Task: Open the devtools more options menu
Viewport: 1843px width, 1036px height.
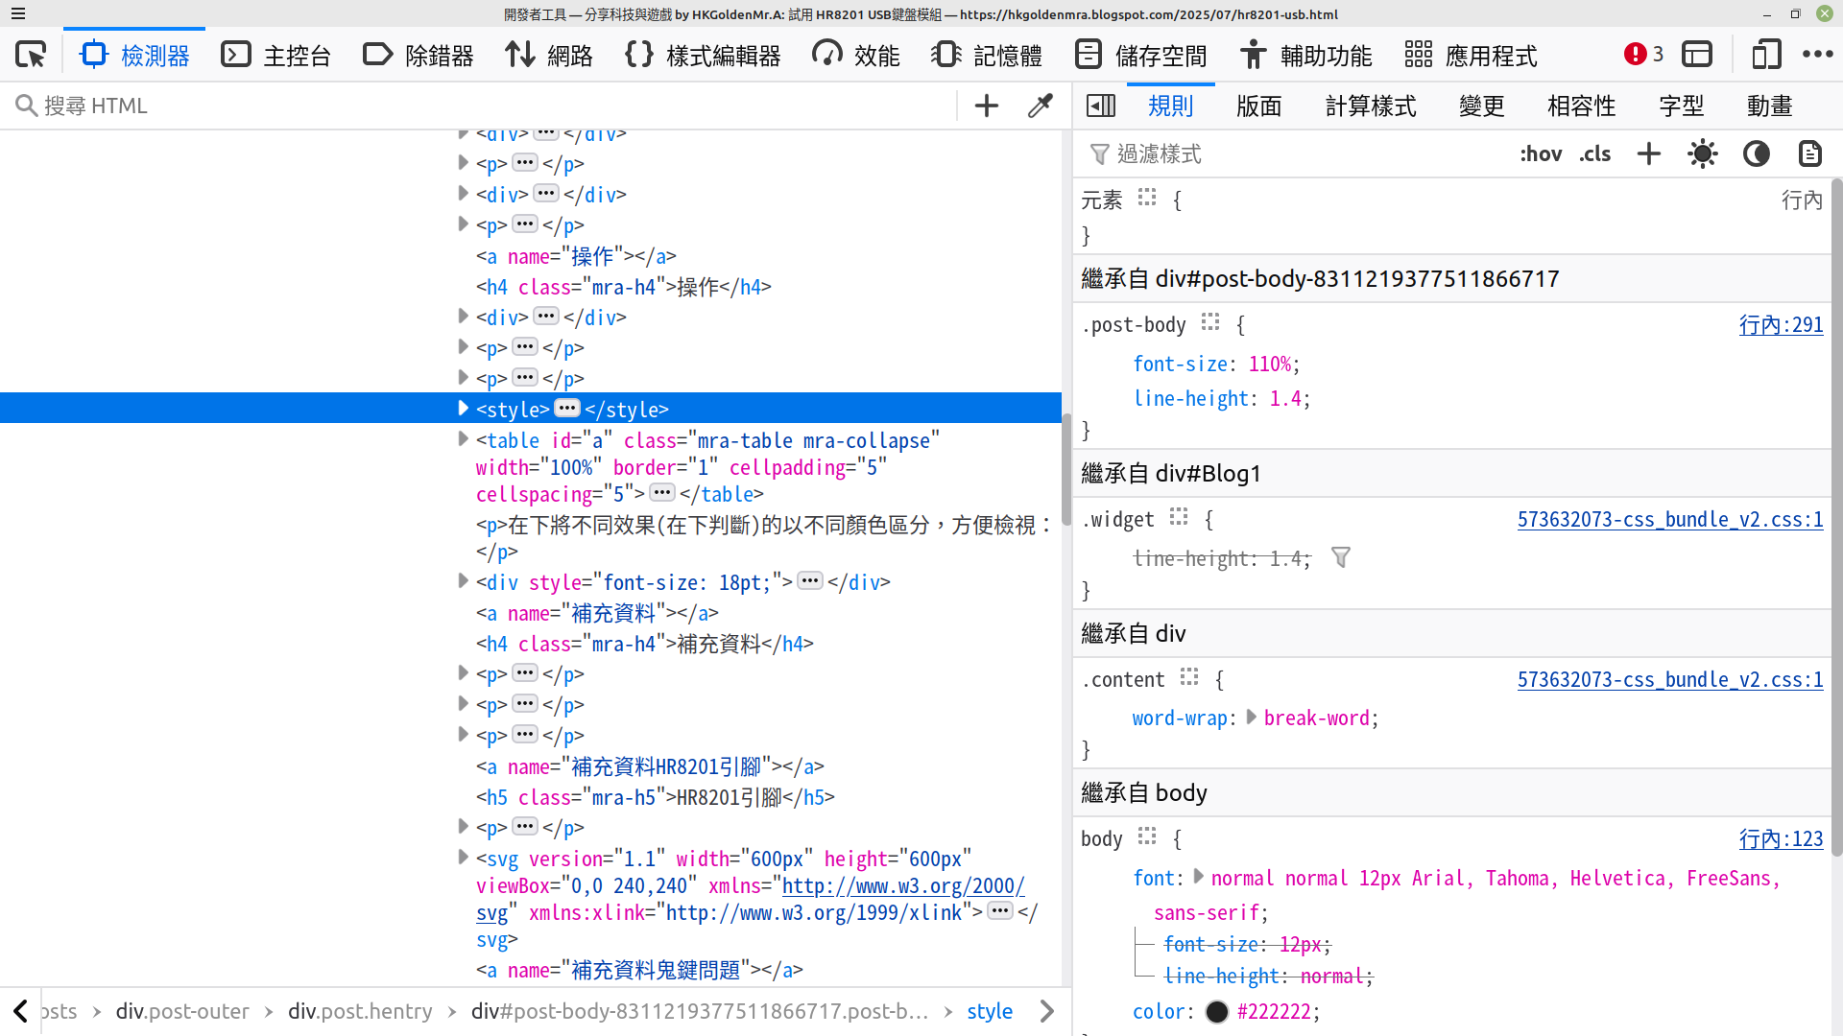Action: pyautogui.click(x=1818, y=55)
